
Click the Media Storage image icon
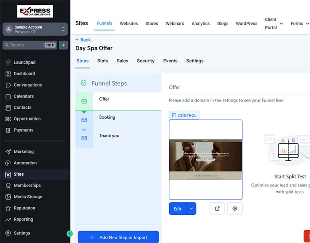pyautogui.click(x=8, y=197)
